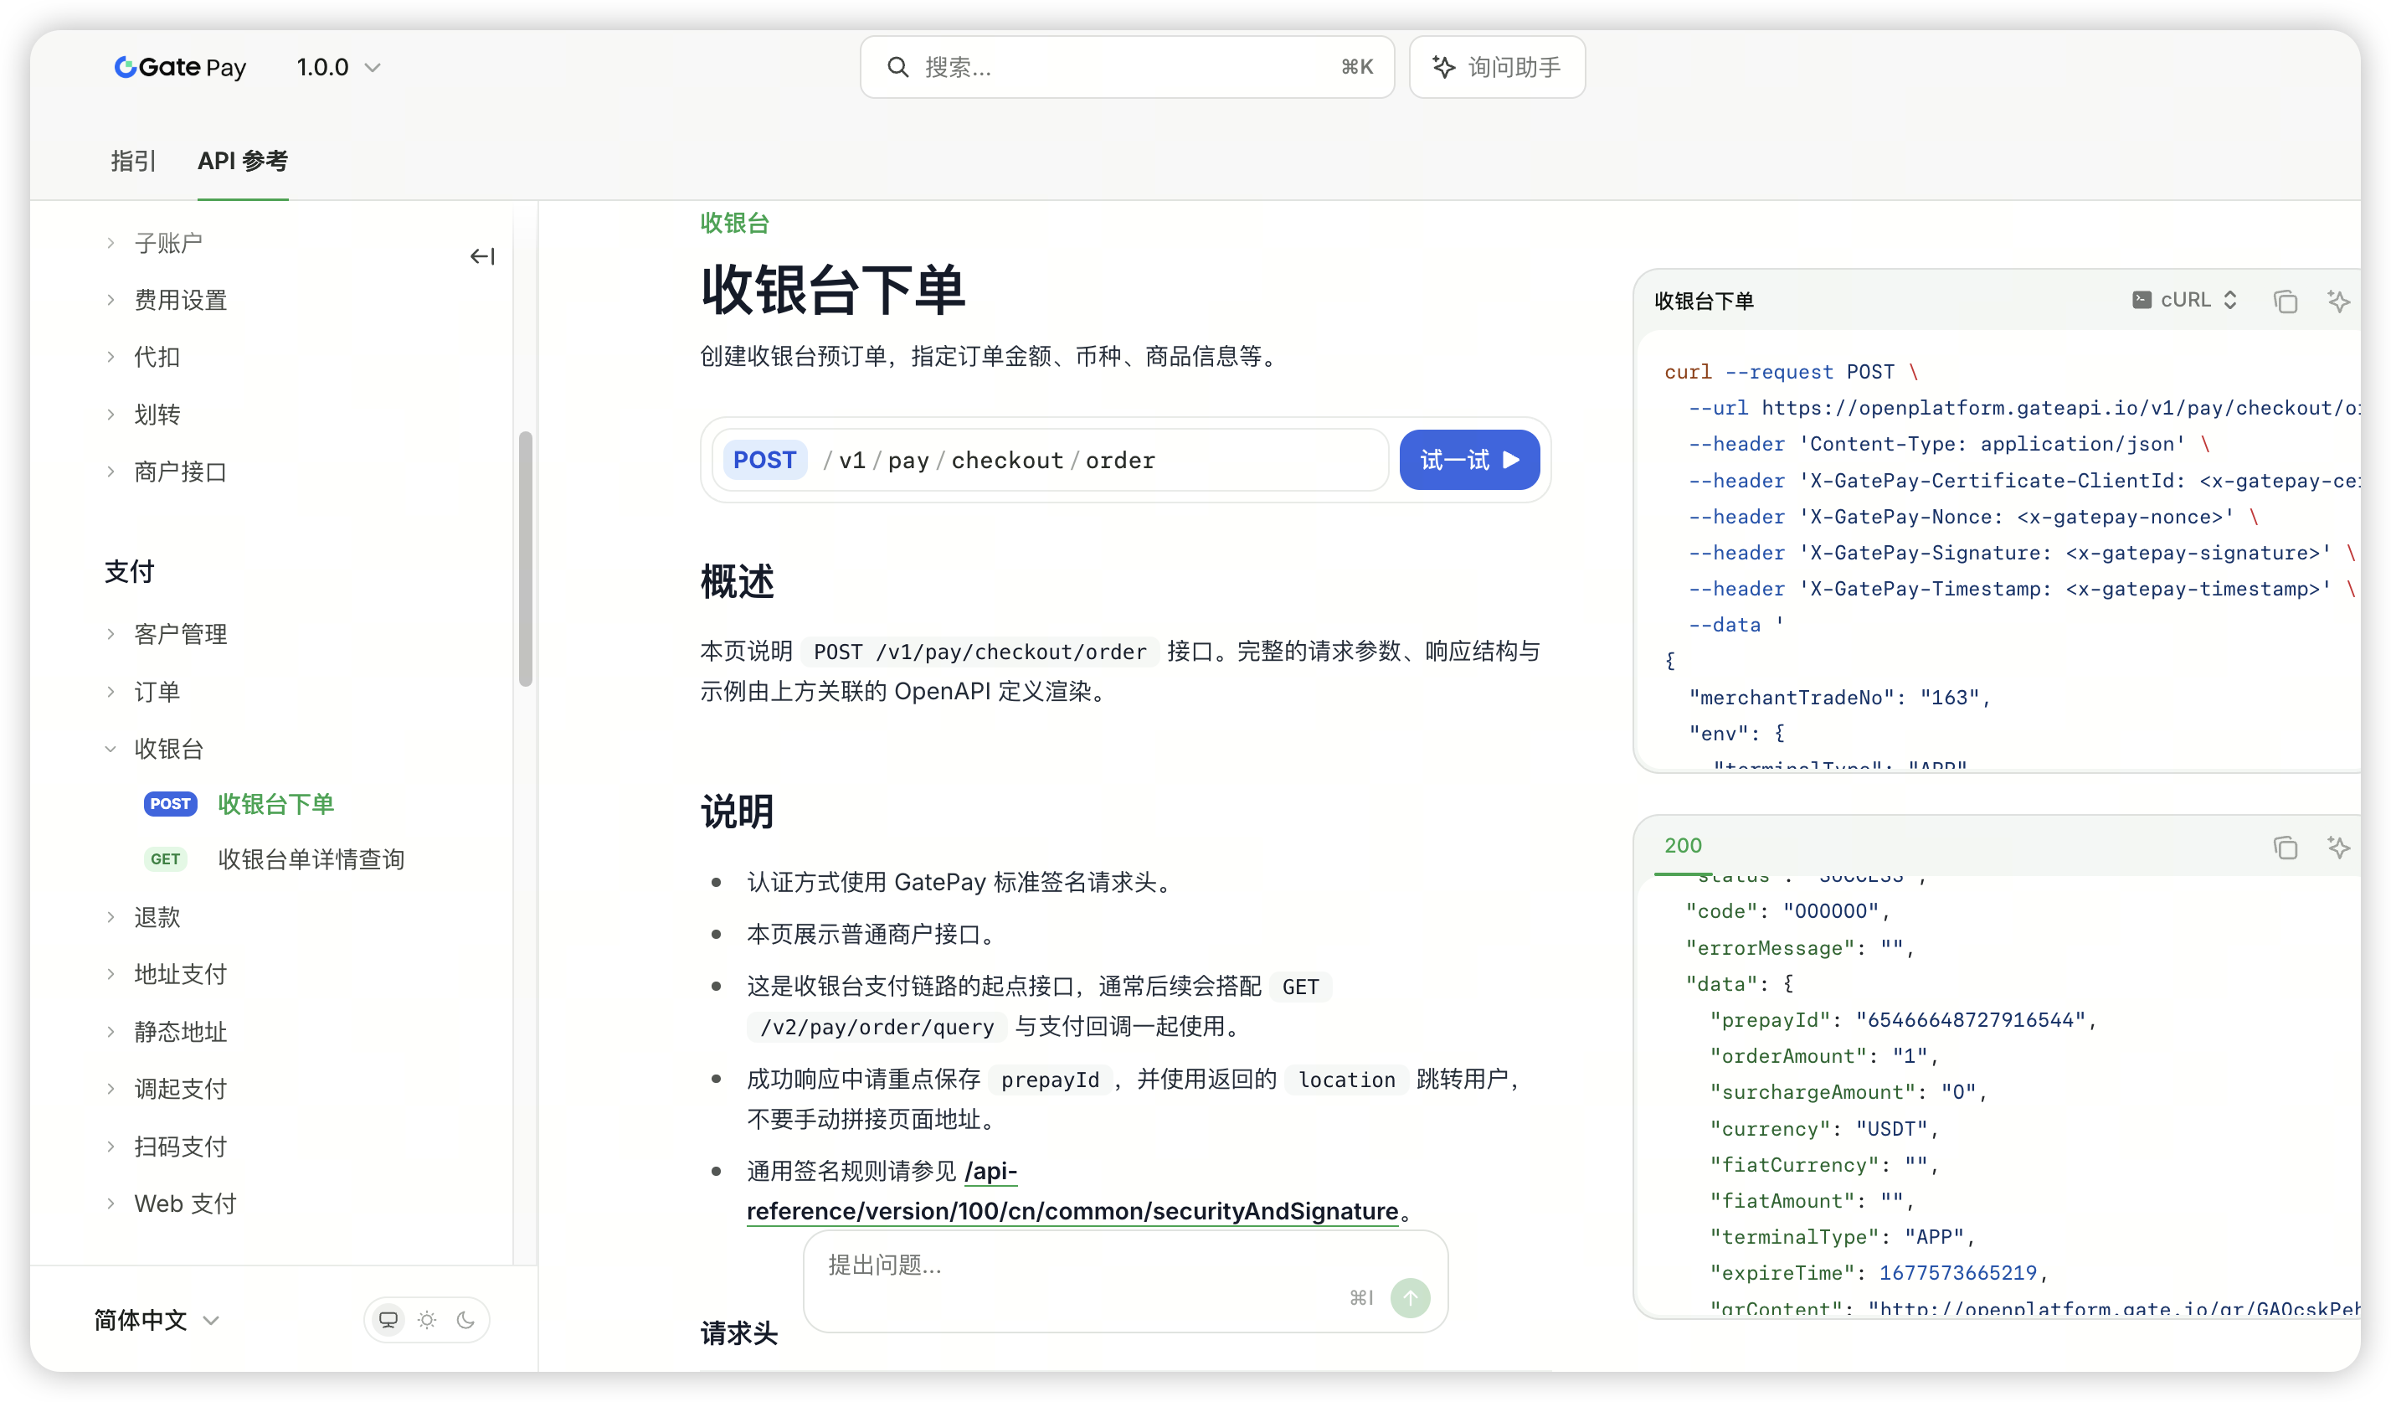Open the 询问助手 assistant
Viewport: 2391px width, 1402px height.
pos(1496,67)
